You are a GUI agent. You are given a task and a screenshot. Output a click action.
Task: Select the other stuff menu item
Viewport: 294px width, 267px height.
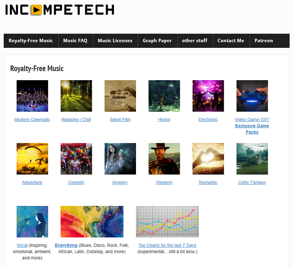click(195, 41)
